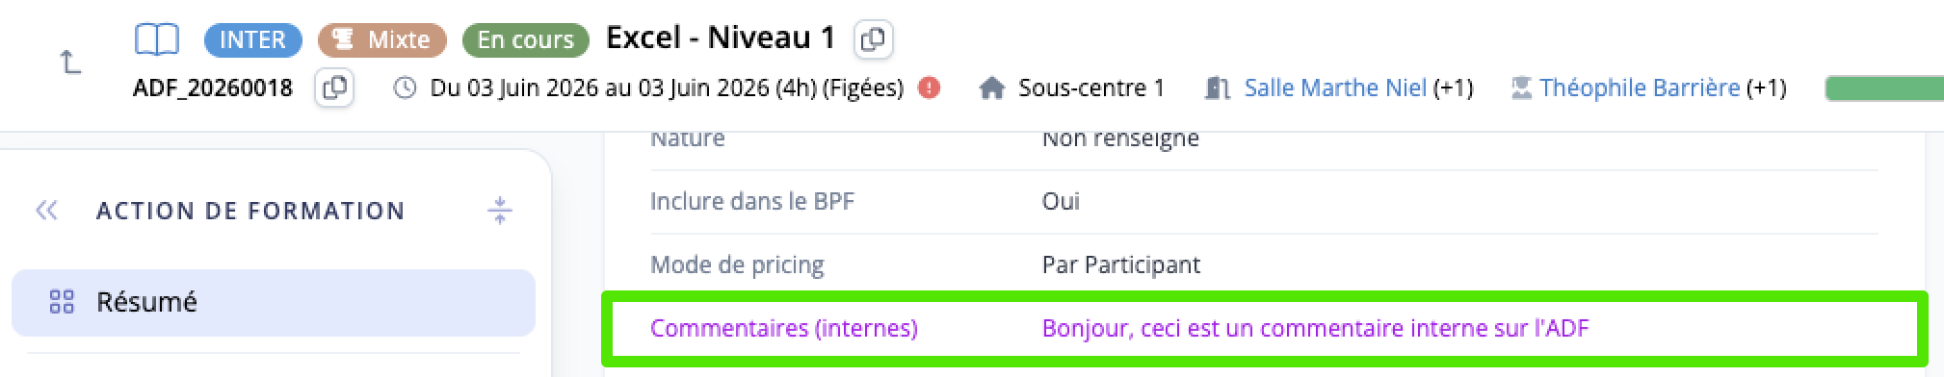Click the back arrow icon at top left
This screenshot has height=377, width=1944.
click(x=70, y=63)
